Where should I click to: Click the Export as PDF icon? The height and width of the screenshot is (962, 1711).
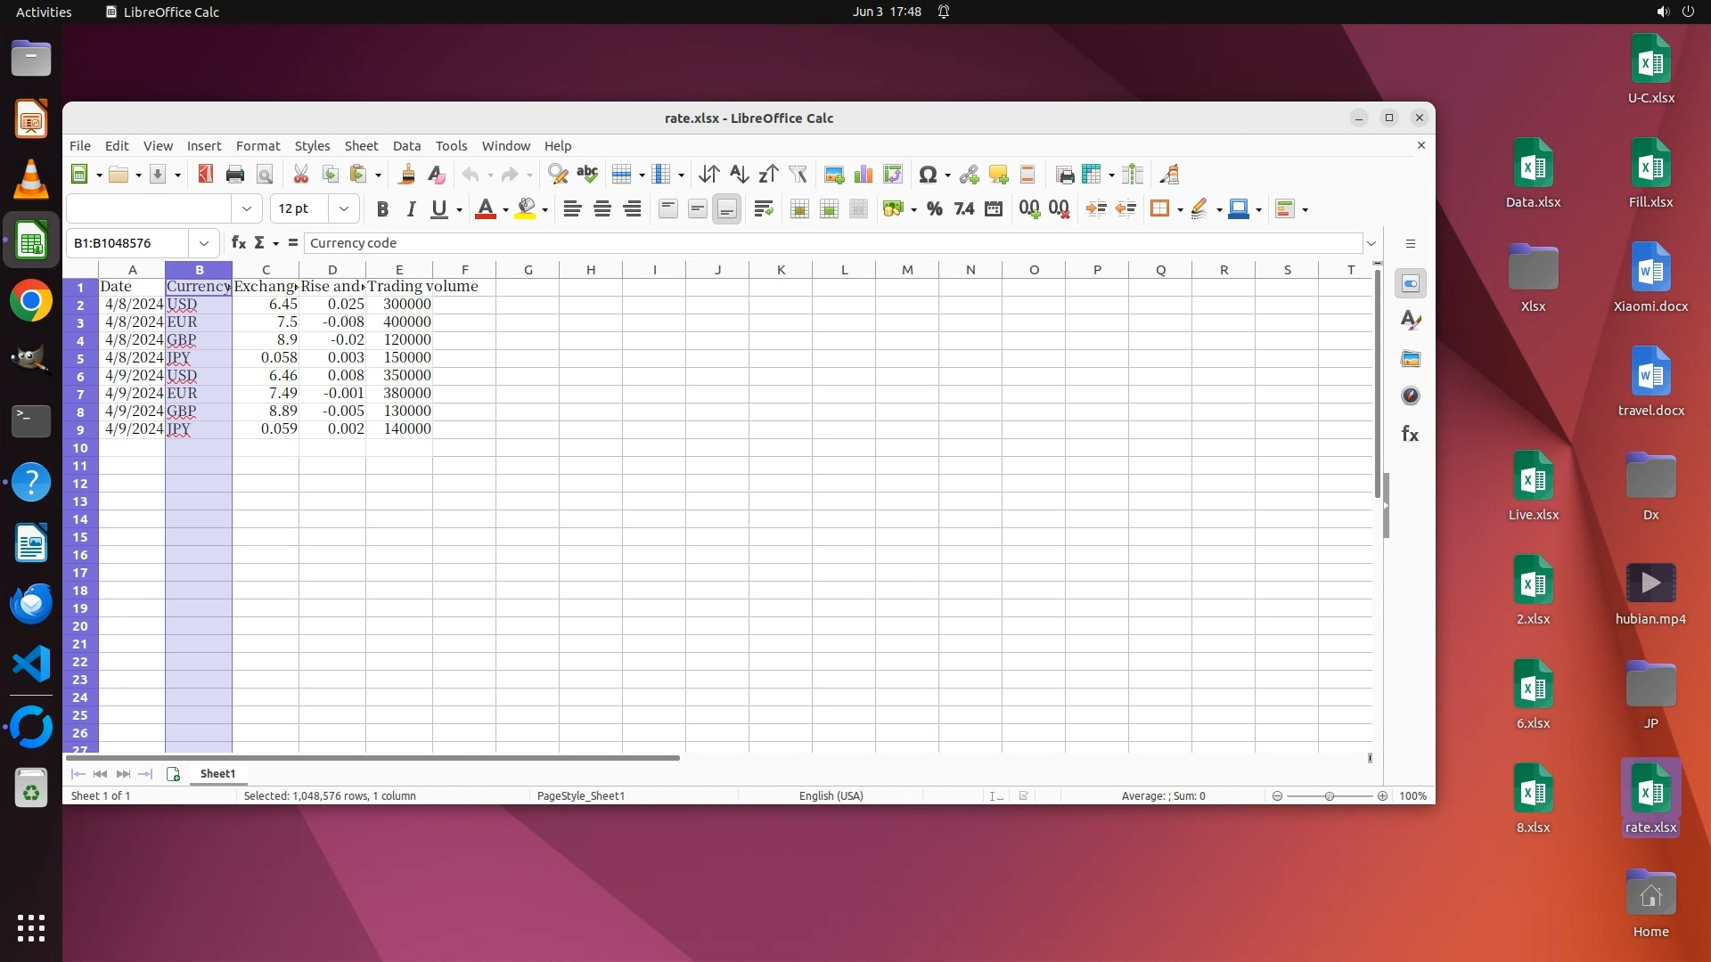tap(206, 175)
